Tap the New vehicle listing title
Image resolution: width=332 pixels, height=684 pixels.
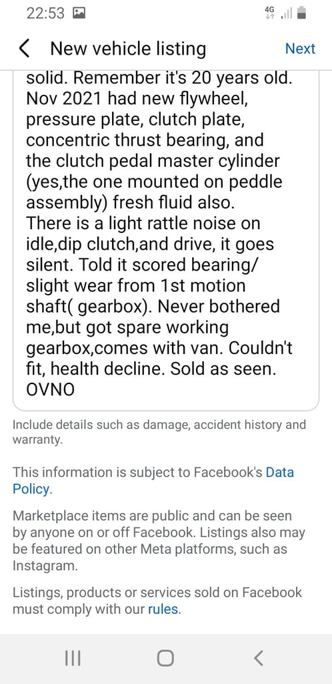128,48
